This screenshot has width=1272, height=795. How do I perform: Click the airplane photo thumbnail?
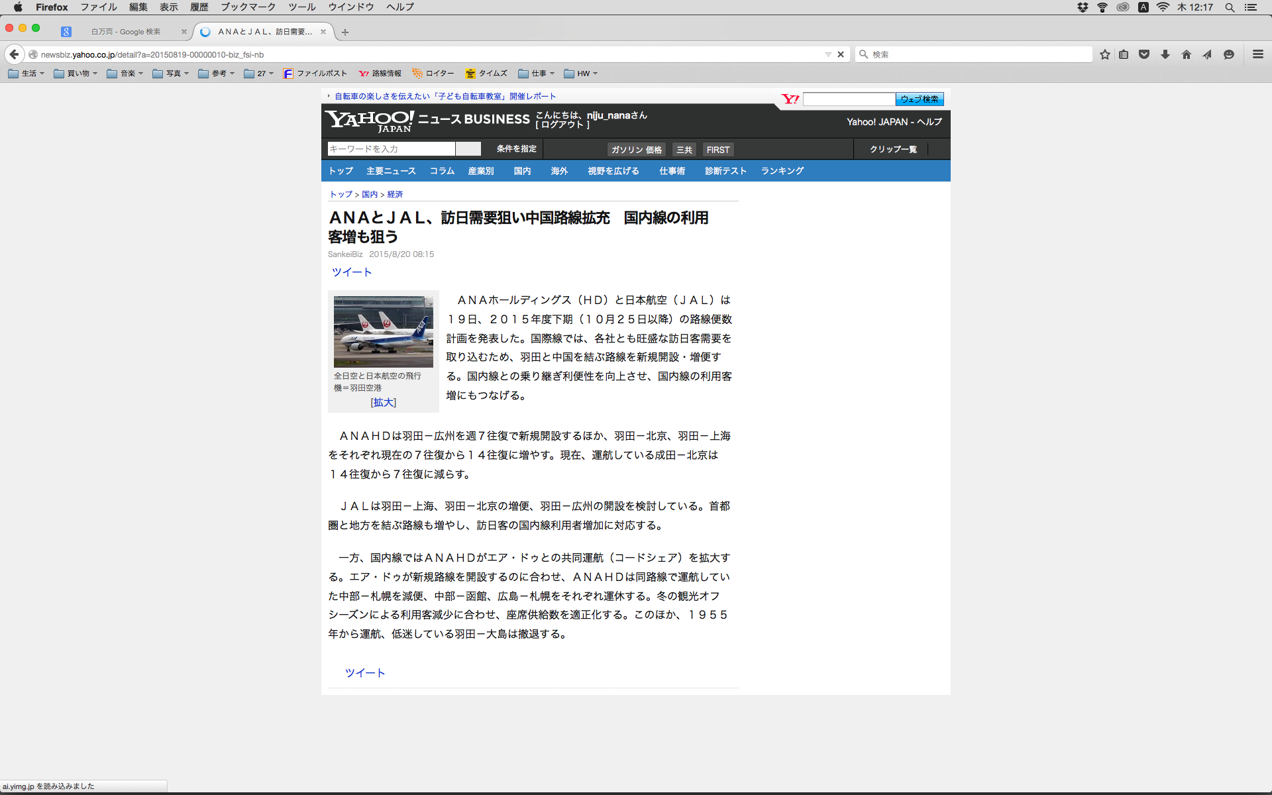pos(383,331)
